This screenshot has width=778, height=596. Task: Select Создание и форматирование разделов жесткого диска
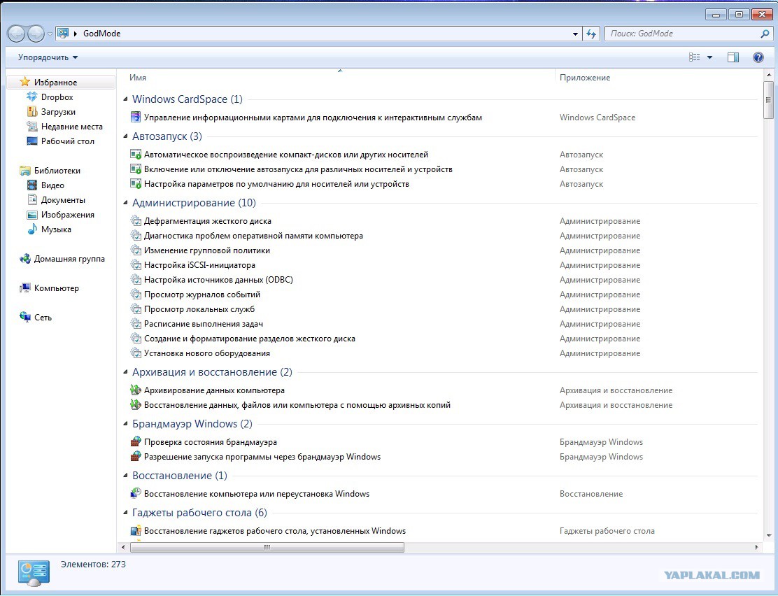(250, 339)
